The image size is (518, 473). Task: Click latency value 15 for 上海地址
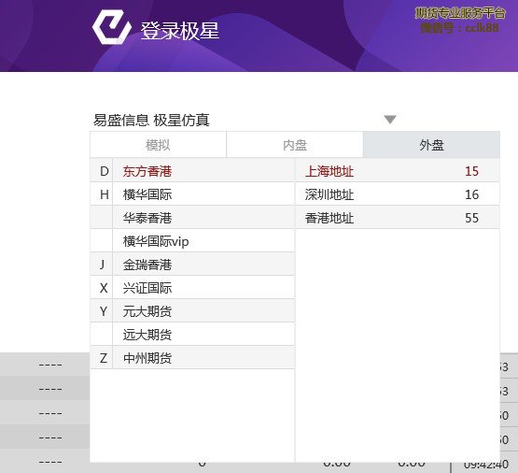pos(471,171)
